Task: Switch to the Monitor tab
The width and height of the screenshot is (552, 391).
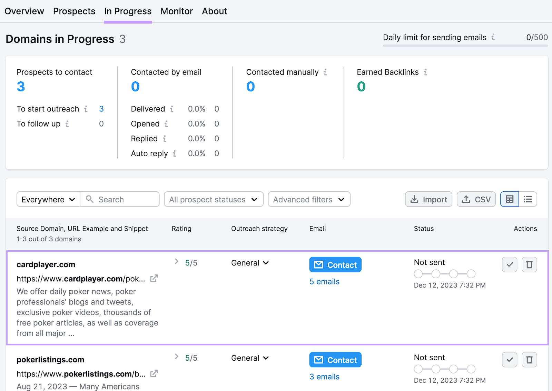Action: click(176, 11)
